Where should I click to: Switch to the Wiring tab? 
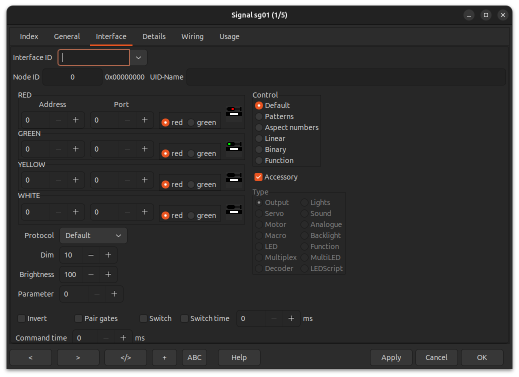click(x=192, y=36)
